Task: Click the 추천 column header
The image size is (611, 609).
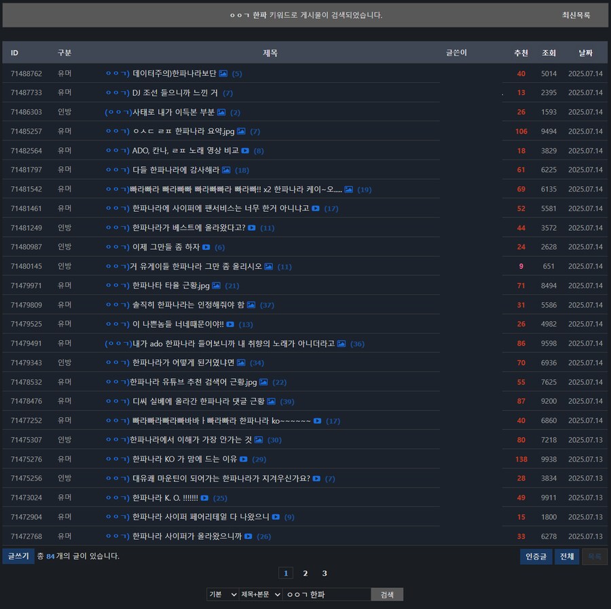Action: pyautogui.click(x=521, y=53)
